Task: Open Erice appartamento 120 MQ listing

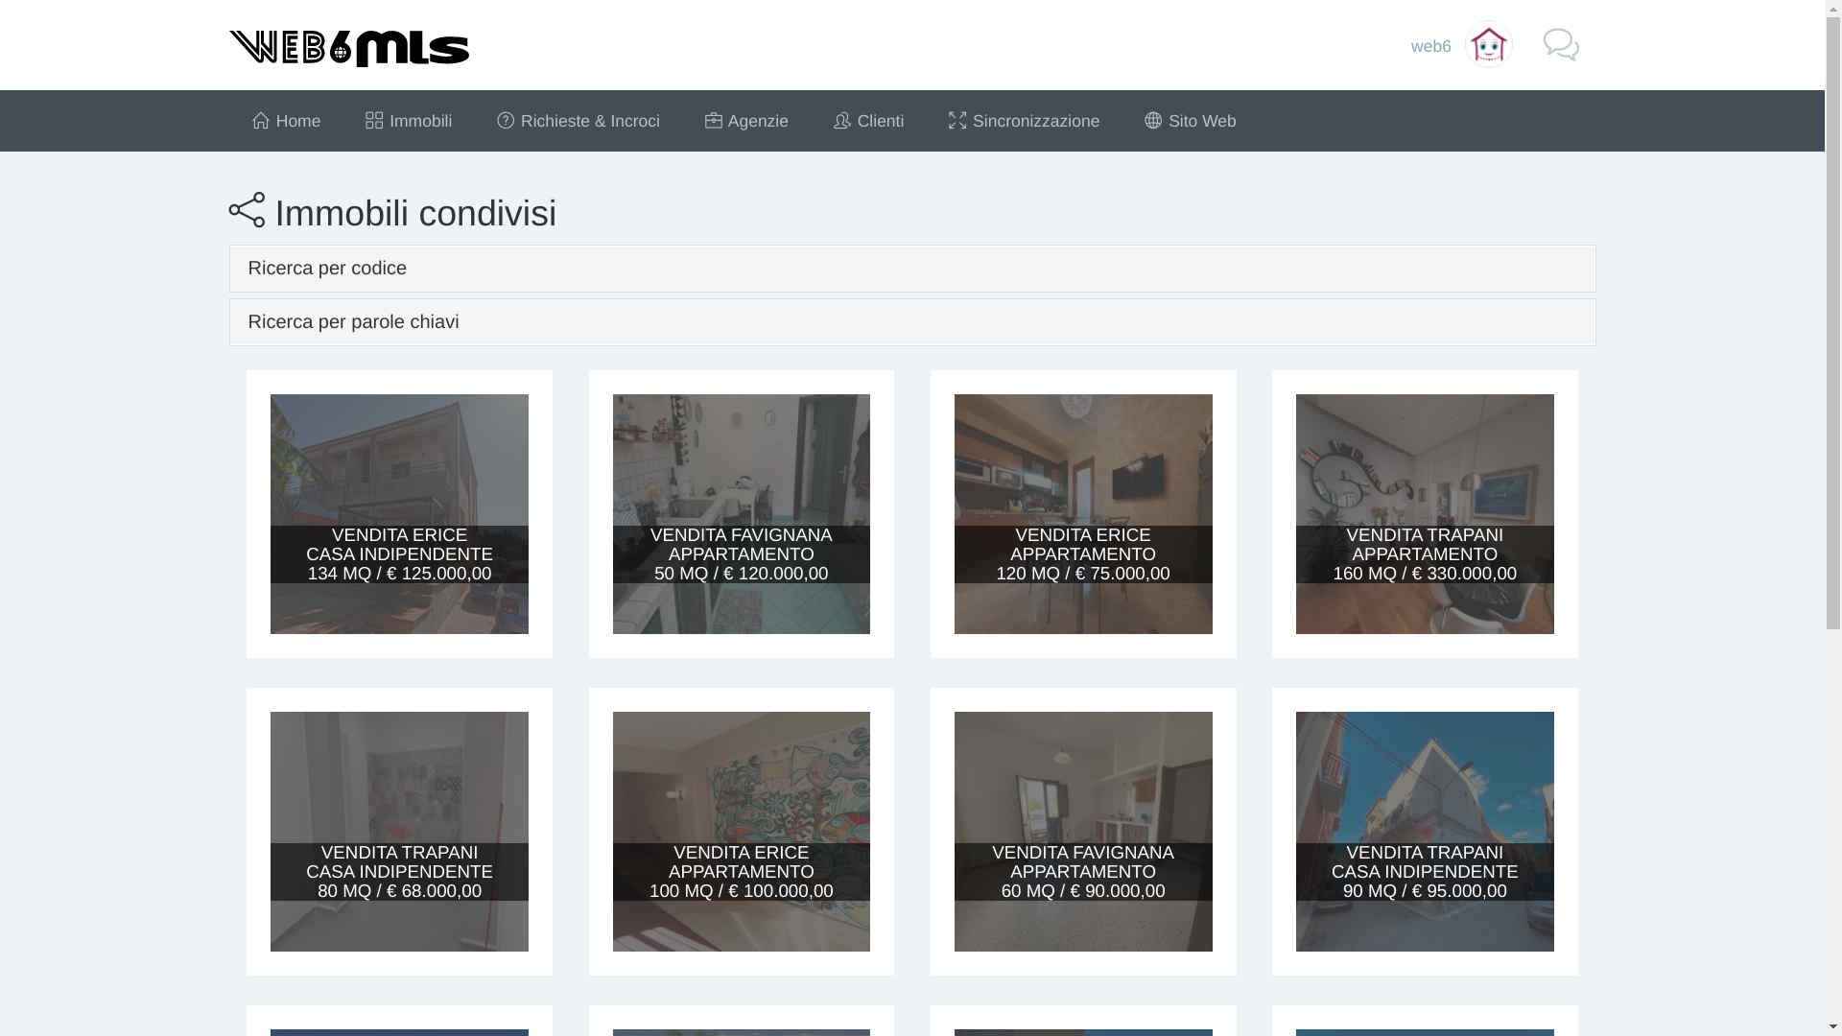Action: [x=1083, y=514]
